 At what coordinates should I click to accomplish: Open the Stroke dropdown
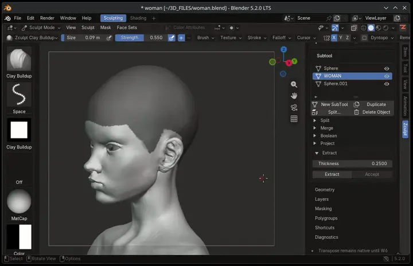(257, 38)
